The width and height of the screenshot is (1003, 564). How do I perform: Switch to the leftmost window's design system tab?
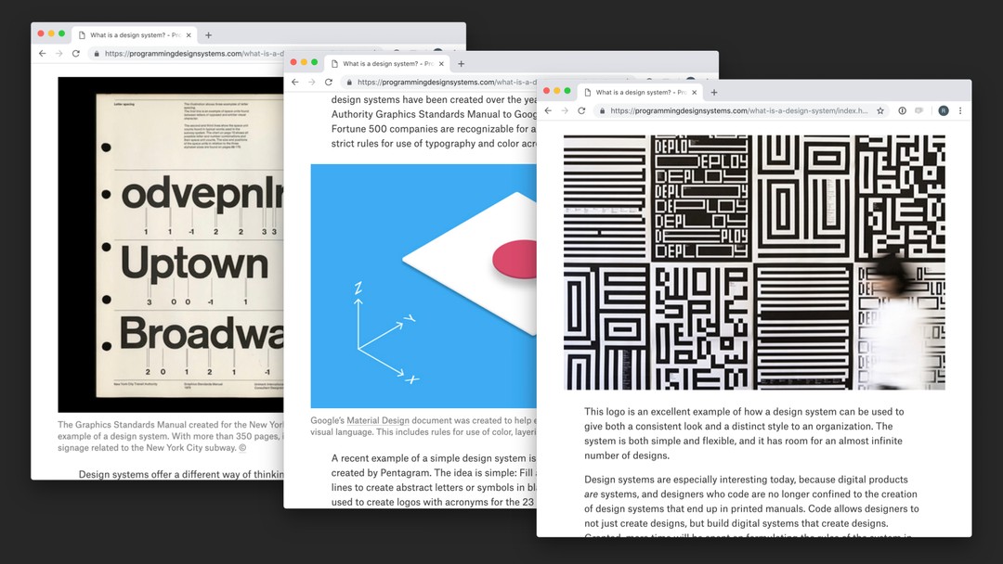click(135, 34)
